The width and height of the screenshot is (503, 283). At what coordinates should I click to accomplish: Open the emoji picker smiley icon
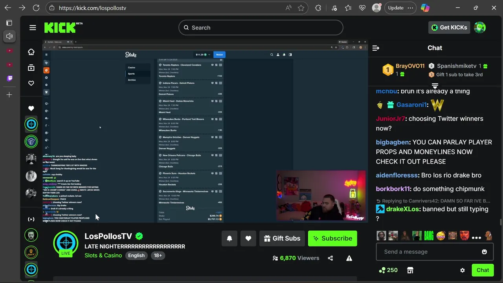485,252
